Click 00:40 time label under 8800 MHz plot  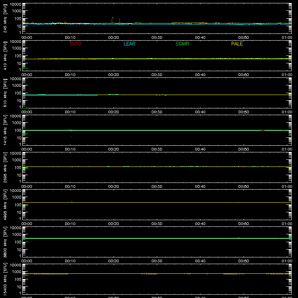pos(200,261)
